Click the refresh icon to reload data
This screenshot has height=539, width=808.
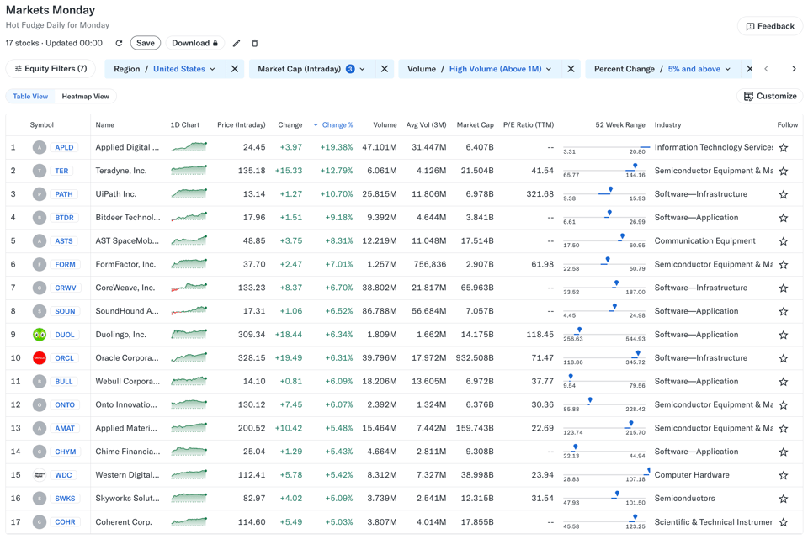point(119,43)
